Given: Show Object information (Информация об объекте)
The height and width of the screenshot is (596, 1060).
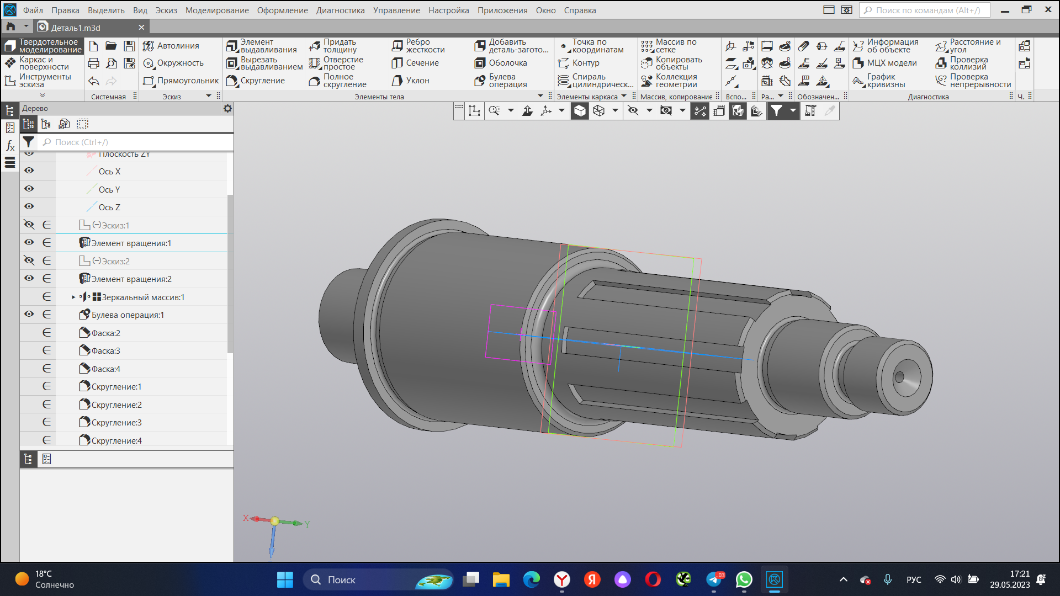Looking at the screenshot, I should (x=886, y=46).
